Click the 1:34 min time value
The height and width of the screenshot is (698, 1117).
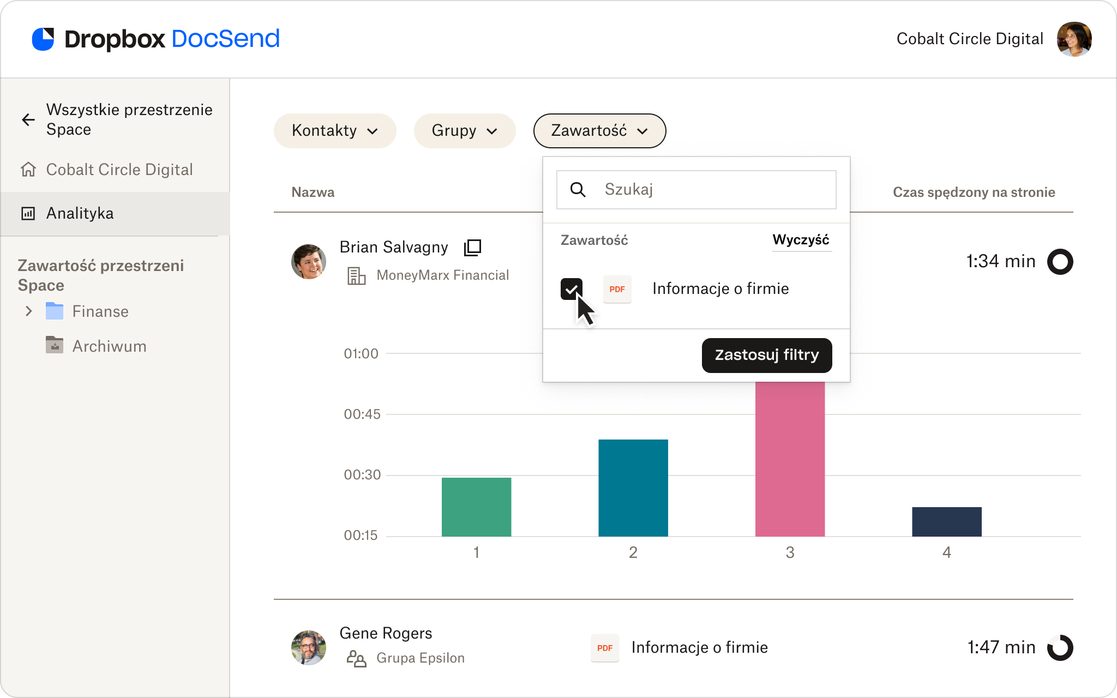1001,262
